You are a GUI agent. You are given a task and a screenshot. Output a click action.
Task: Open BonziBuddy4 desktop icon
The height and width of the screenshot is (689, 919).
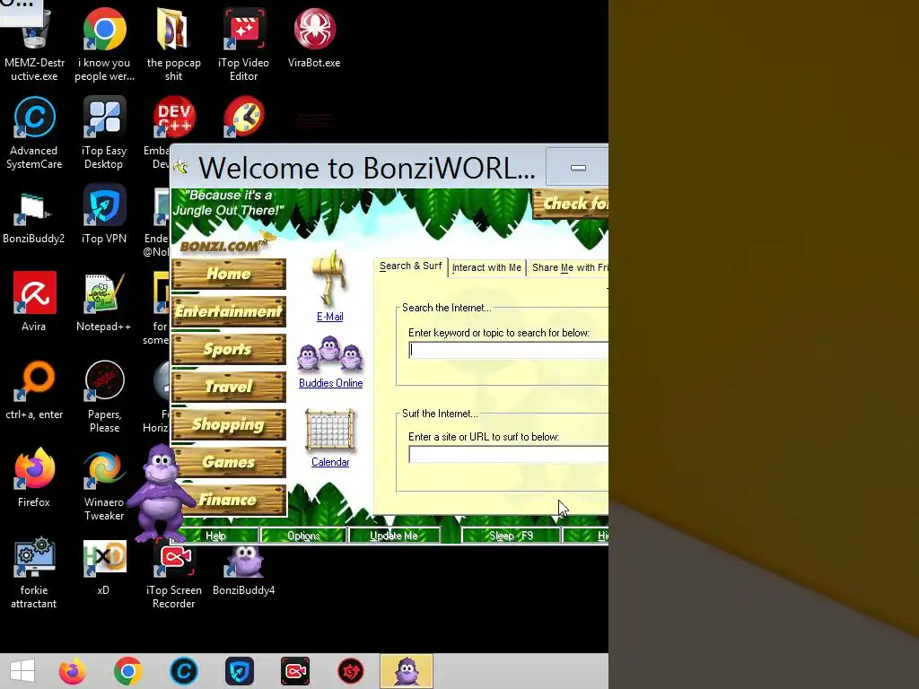(244, 570)
